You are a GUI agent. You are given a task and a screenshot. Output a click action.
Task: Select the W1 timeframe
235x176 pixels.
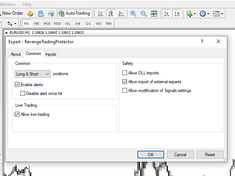(x=99, y=23)
